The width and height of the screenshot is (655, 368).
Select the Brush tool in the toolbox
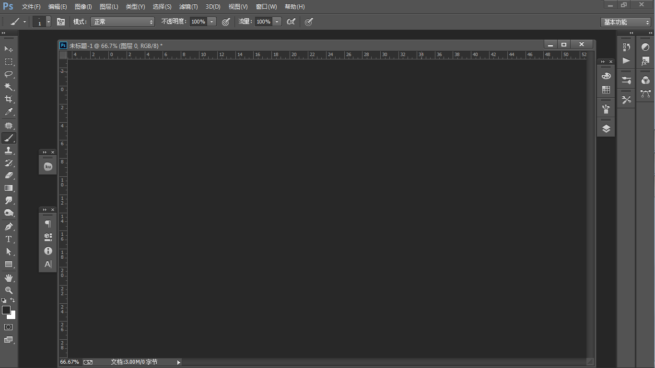pyautogui.click(x=9, y=138)
